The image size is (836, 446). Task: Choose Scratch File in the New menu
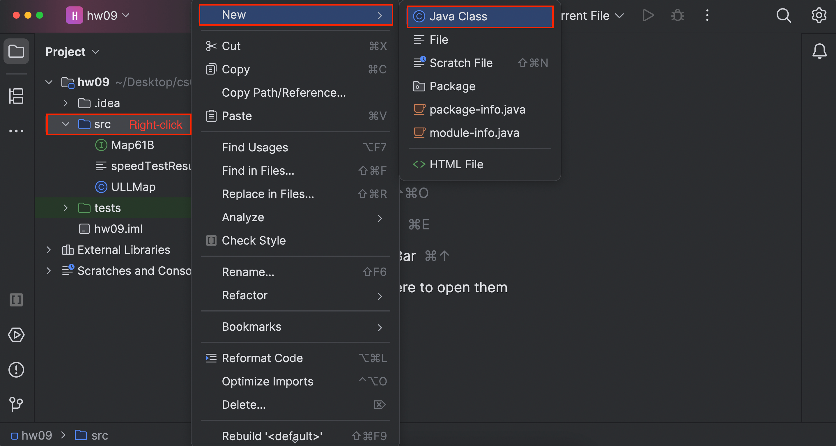pos(461,63)
